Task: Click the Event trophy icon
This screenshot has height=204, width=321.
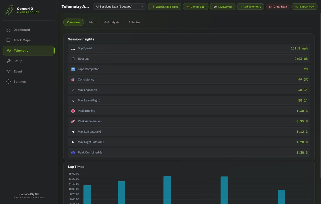Action: [x=9, y=71]
